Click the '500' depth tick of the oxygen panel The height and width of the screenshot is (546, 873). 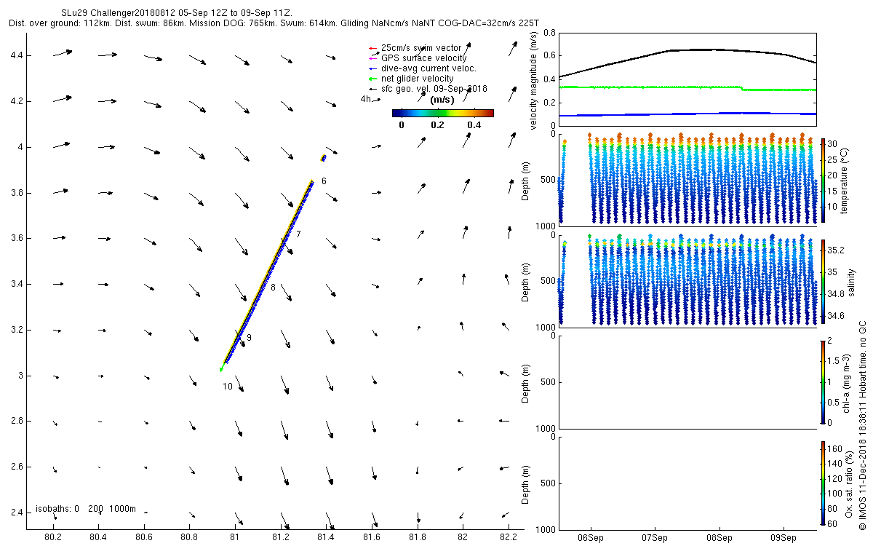pyautogui.click(x=548, y=483)
